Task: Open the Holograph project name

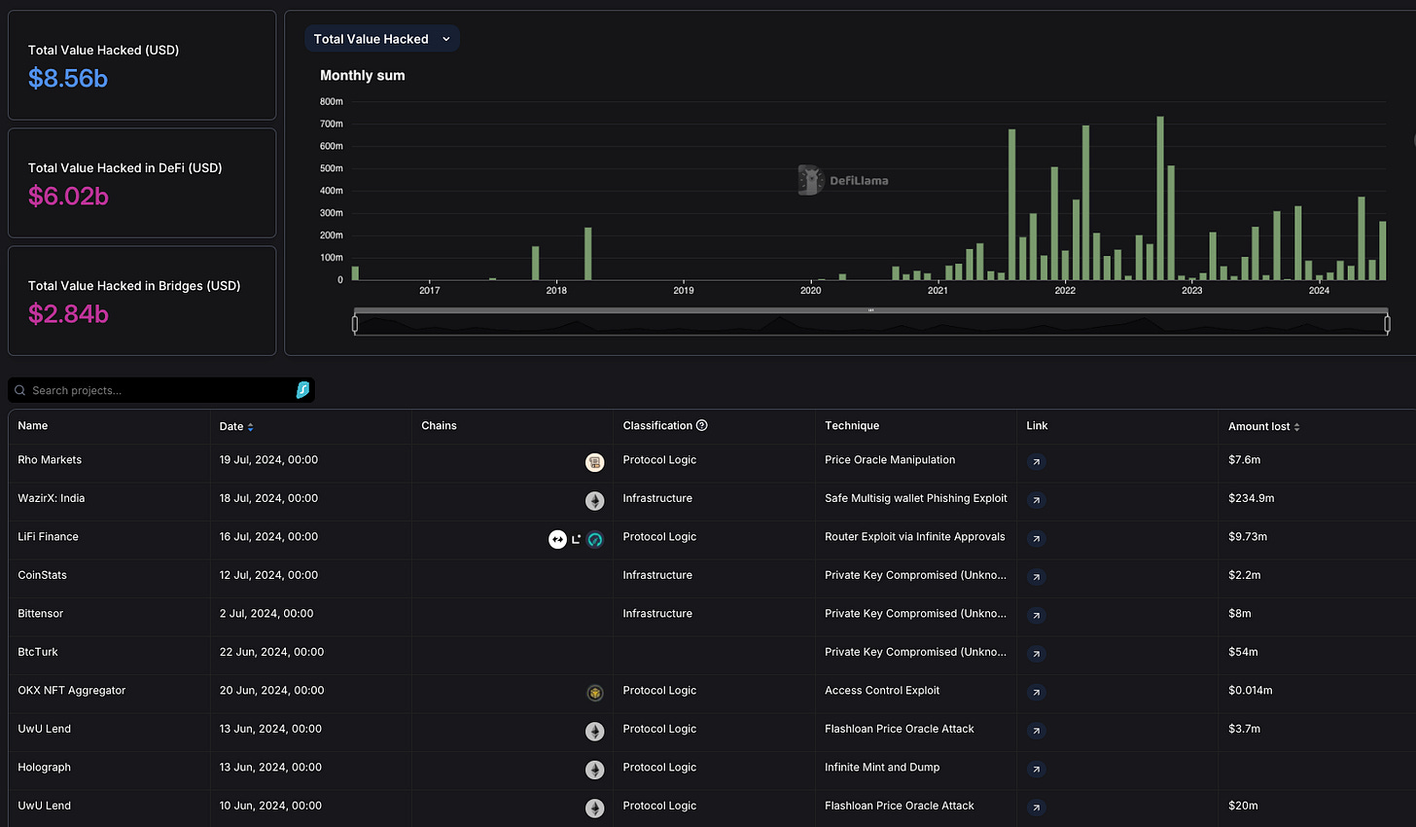Action: pos(44,767)
